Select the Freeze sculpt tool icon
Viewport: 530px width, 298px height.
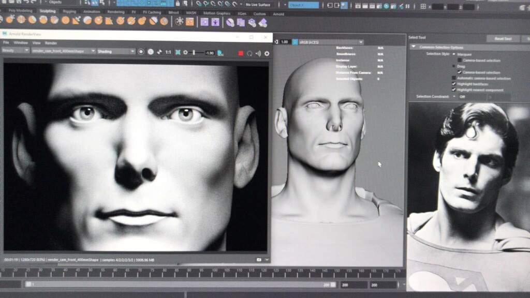pyautogui.click(x=164, y=21)
